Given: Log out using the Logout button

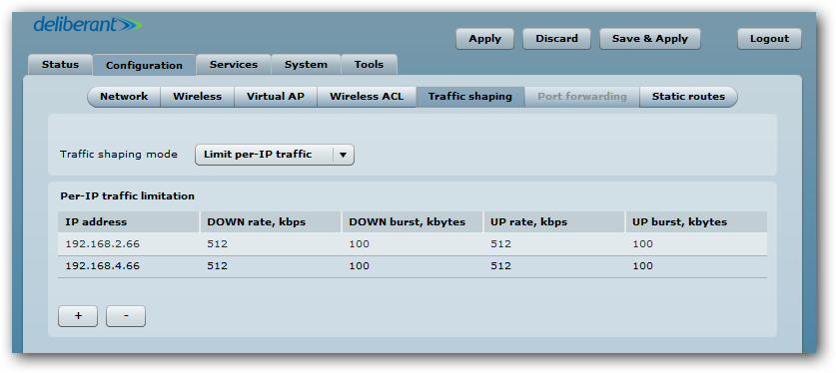Looking at the screenshot, I should point(769,39).
